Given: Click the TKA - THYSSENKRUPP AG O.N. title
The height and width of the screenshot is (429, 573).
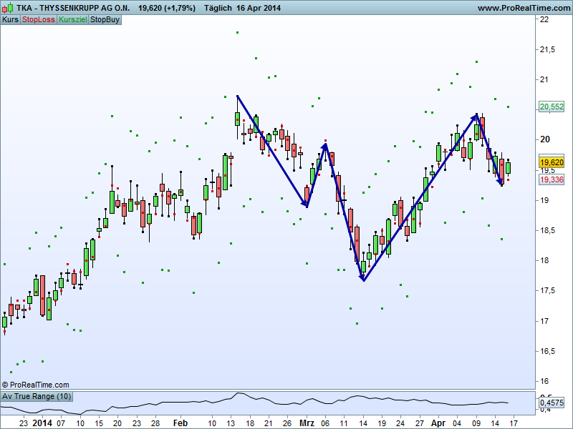Looking at the screenshot, I should (x=73, y=8).
